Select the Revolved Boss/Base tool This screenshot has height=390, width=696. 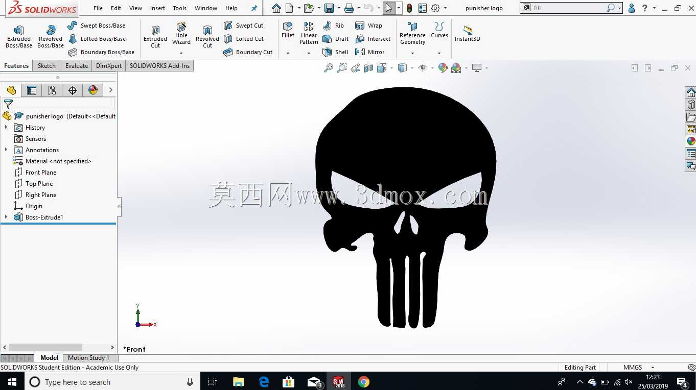click(51, 37)
